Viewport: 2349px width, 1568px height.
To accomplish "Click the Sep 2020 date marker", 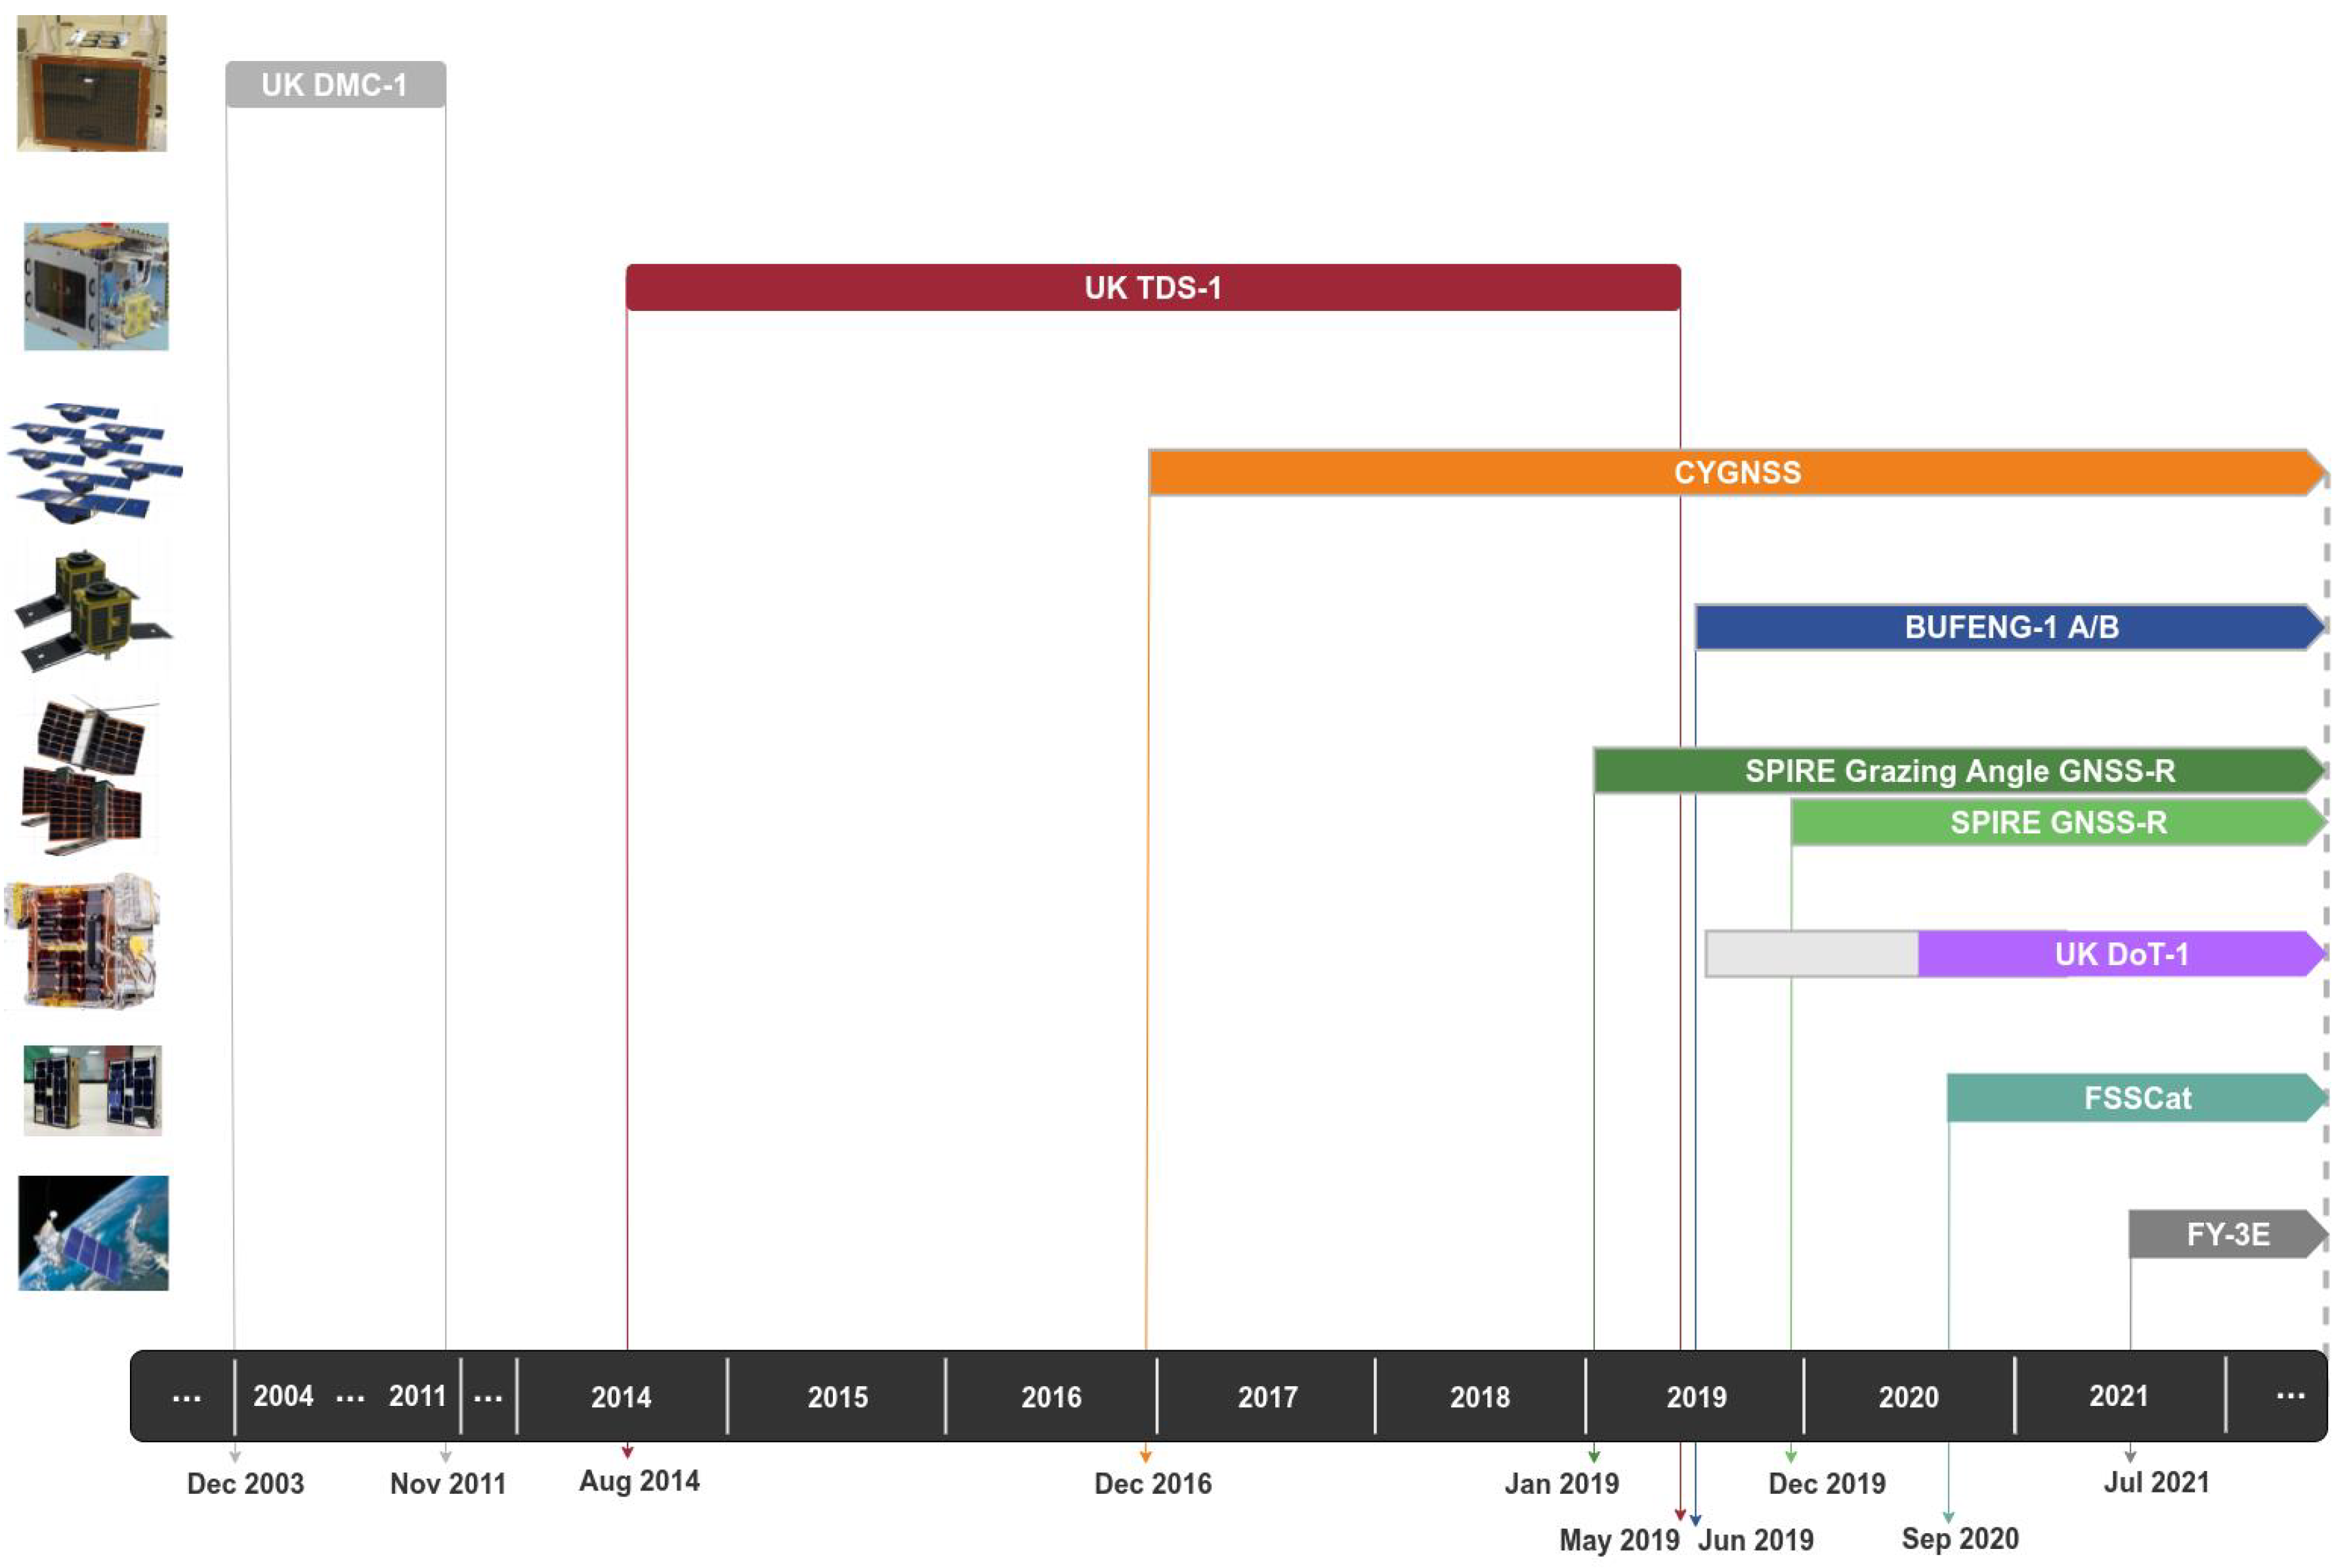I will [1959, 1538].
